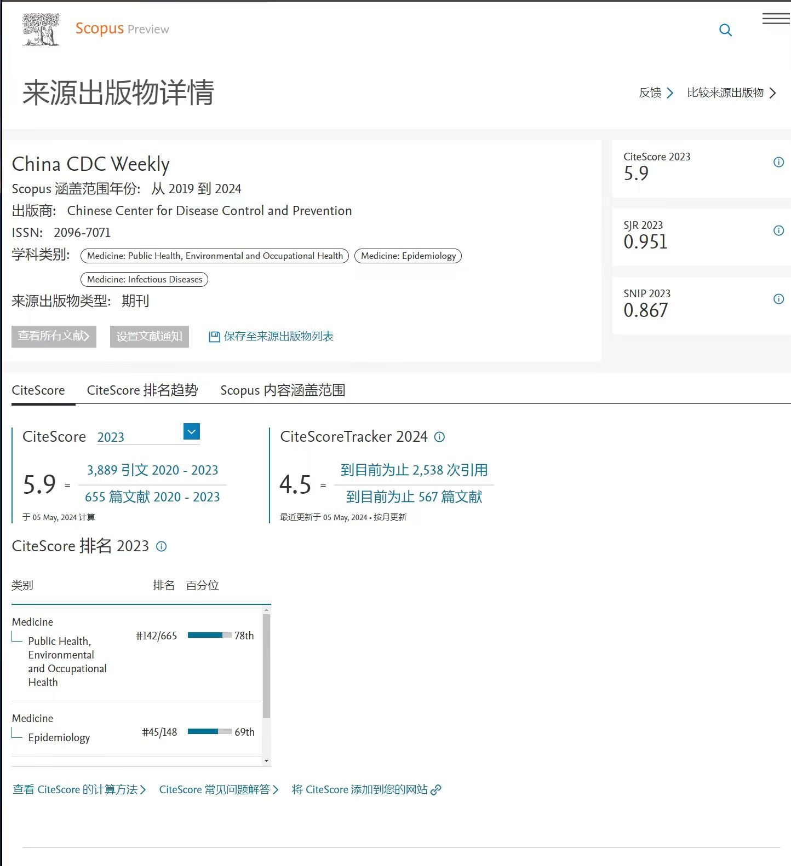Click ISSN 2096-7071 value

(82, 233)
